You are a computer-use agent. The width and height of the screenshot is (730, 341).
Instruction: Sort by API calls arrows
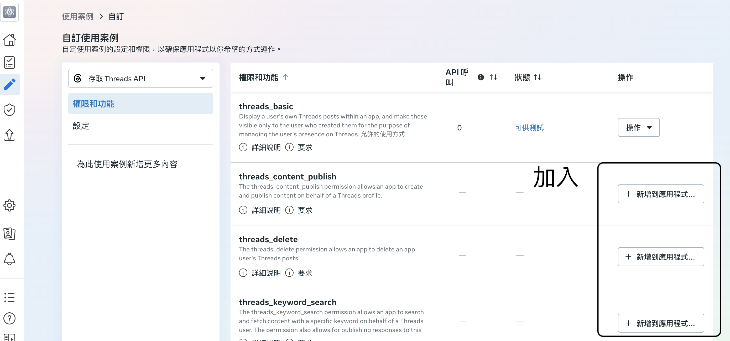pos(493,77)
